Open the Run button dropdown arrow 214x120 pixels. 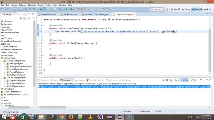[68, 9]
